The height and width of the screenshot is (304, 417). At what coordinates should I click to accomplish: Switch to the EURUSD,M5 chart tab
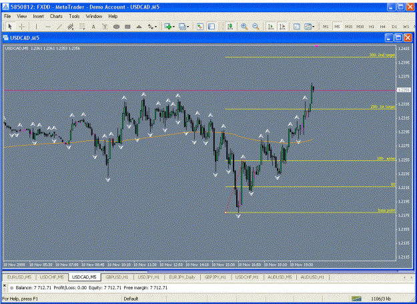19,277
